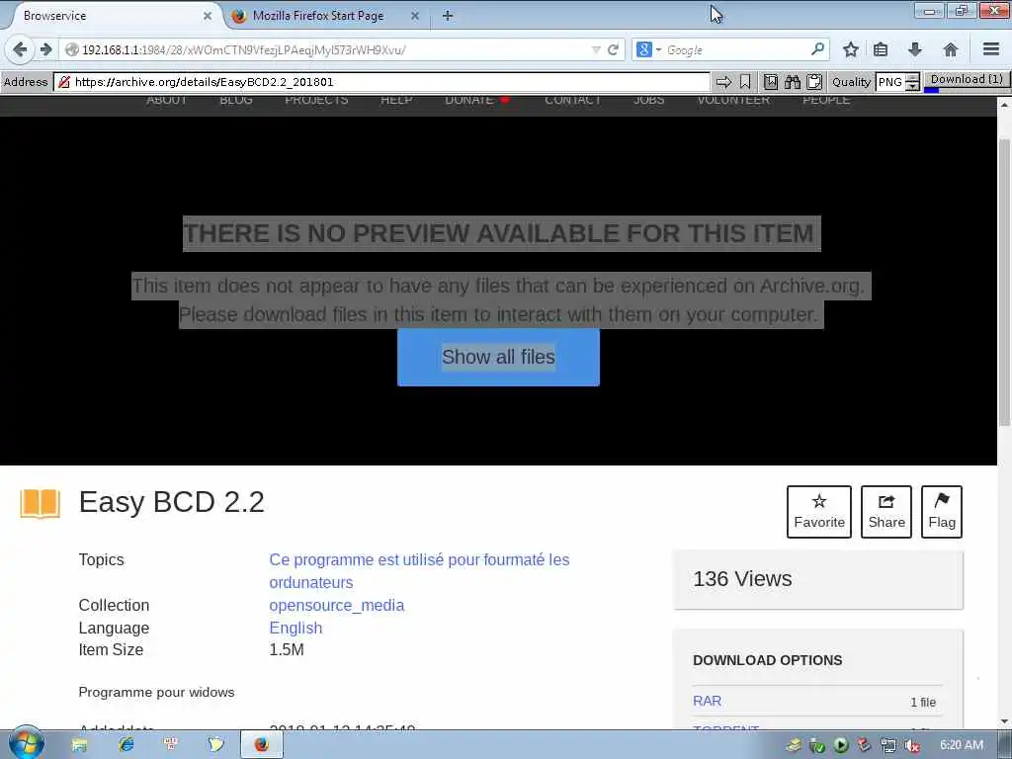1012x759 pixels.
Task: Click the '1 file' count next to RAR
Action: (x=923, y=703)
